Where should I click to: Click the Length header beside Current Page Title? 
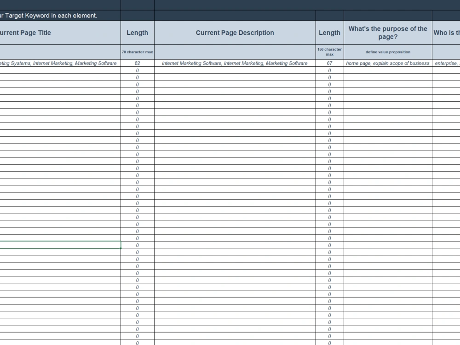coord(137,33)
